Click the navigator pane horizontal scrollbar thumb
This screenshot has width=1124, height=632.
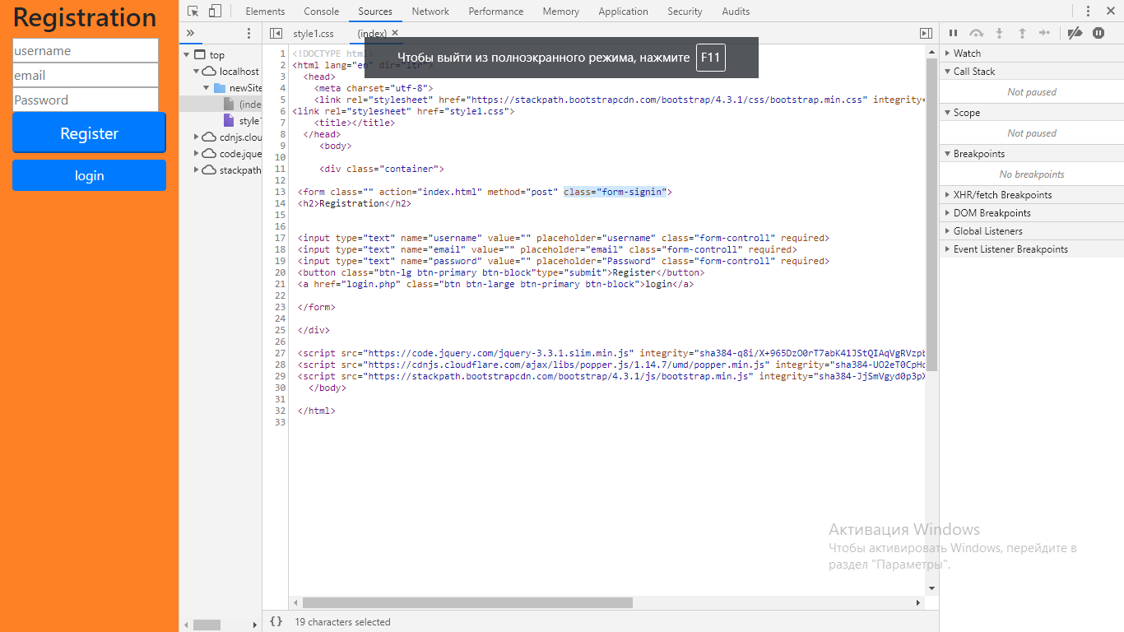207,625
